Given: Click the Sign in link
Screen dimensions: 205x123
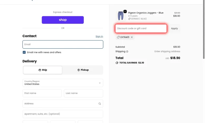Looking at the screenshot, I should point(99,36).
